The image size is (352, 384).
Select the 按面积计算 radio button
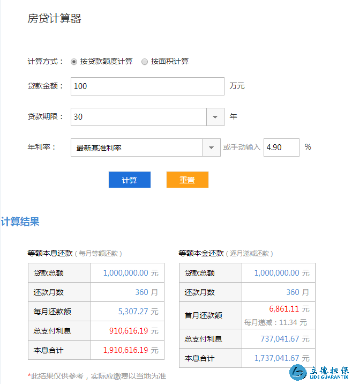(145, 62)
